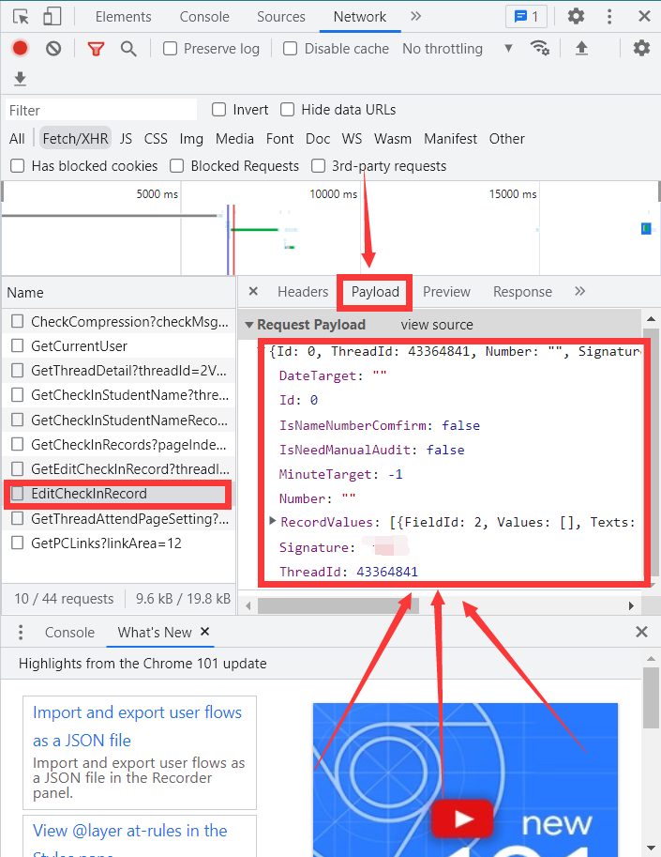The image size is (661, 857).
Task: Open the Response tab
Action: [x=522, y=291]
